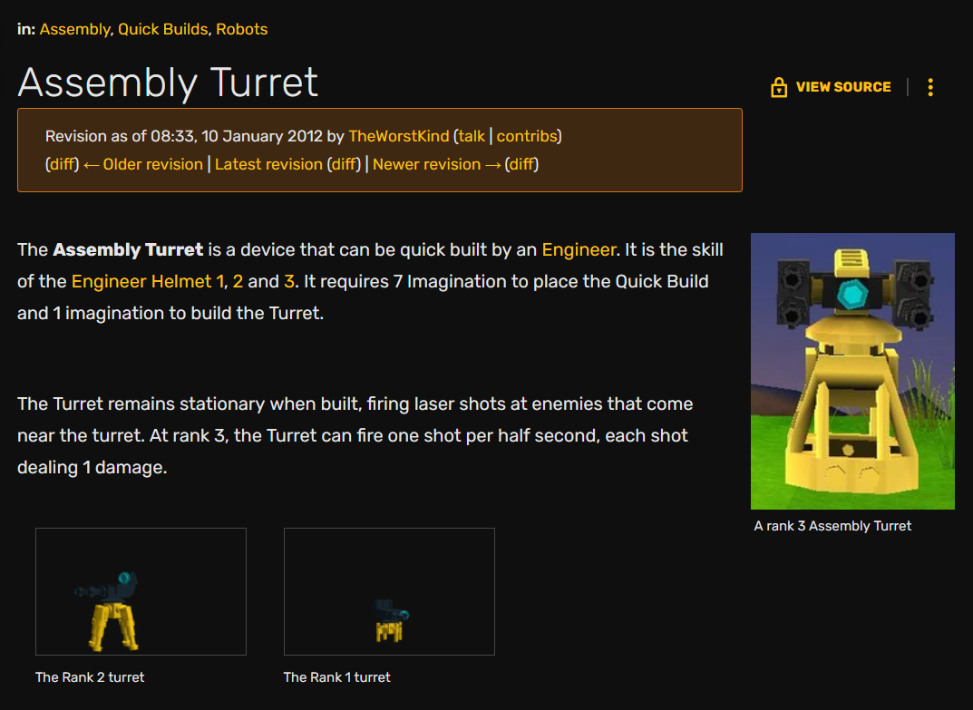Click the TheWorstKind user link

(x=399, y=136)
